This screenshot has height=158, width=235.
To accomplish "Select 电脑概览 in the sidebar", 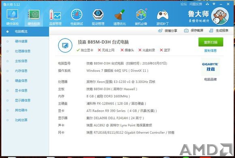I will (x=25, y=32).
